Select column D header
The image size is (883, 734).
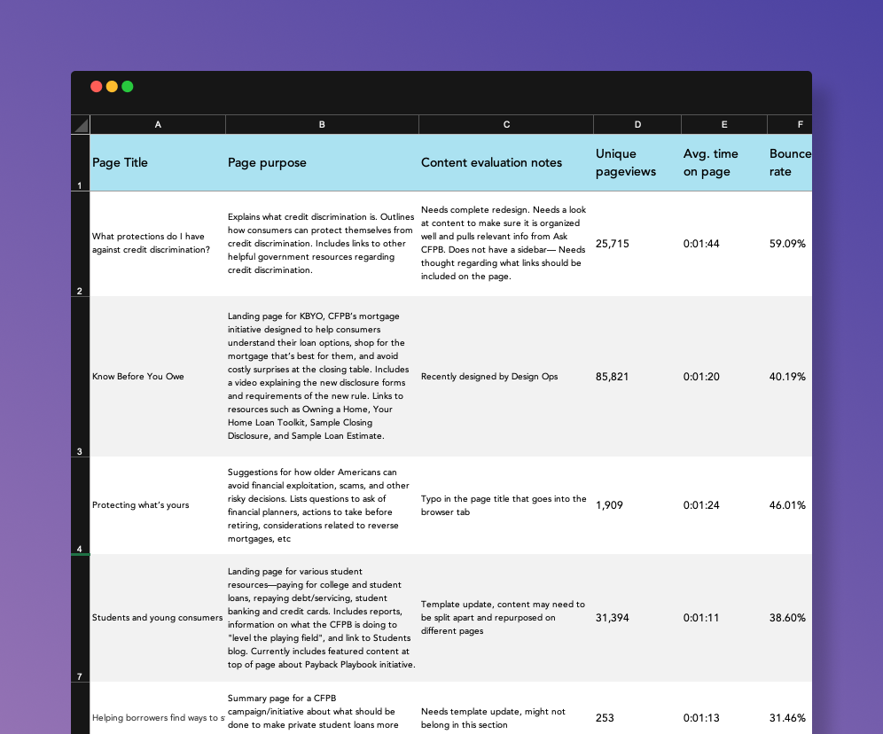pos(637,124)
